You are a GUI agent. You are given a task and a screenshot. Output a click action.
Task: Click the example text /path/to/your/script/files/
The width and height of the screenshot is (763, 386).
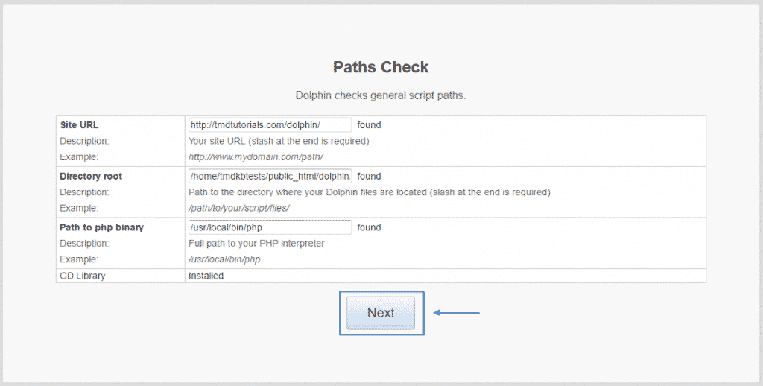(x=239, y=208)
